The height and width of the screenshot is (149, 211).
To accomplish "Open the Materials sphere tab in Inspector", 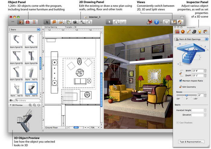I will (x=183, y=32).
